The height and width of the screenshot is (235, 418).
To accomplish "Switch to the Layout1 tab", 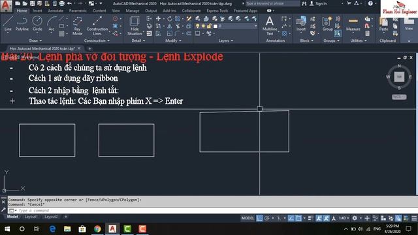I will pyautogui.click(x=31, y=217).
